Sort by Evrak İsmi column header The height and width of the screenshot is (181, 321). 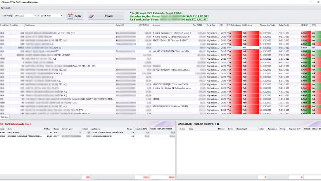pos(213,25)
